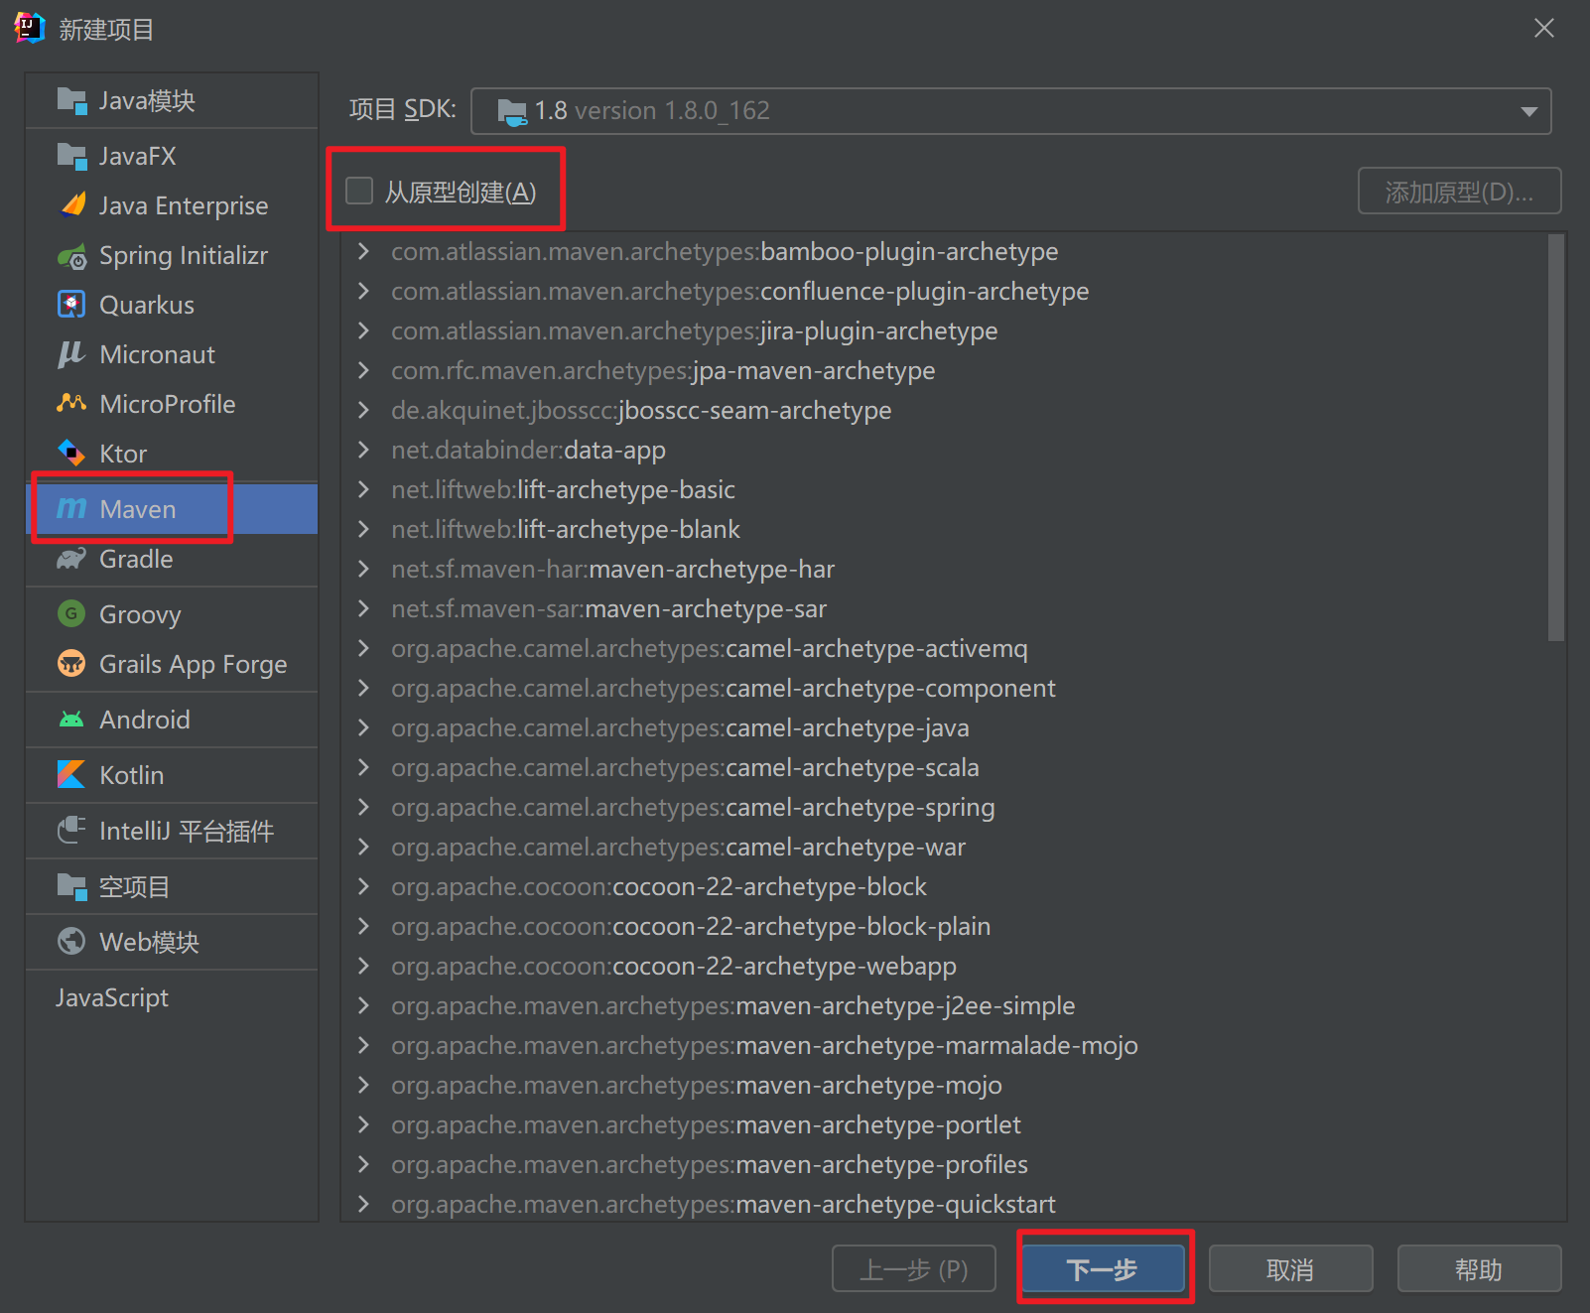Close the 新建项目 dialog
The image size is (1590, 1313).
pyautogui.click(x=1544, y=29)
